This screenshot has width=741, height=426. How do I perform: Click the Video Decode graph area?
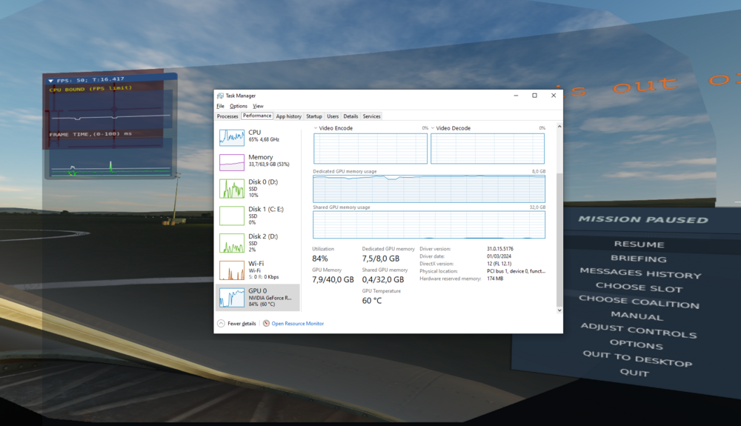pyautogui.click(x=488, y=148)
